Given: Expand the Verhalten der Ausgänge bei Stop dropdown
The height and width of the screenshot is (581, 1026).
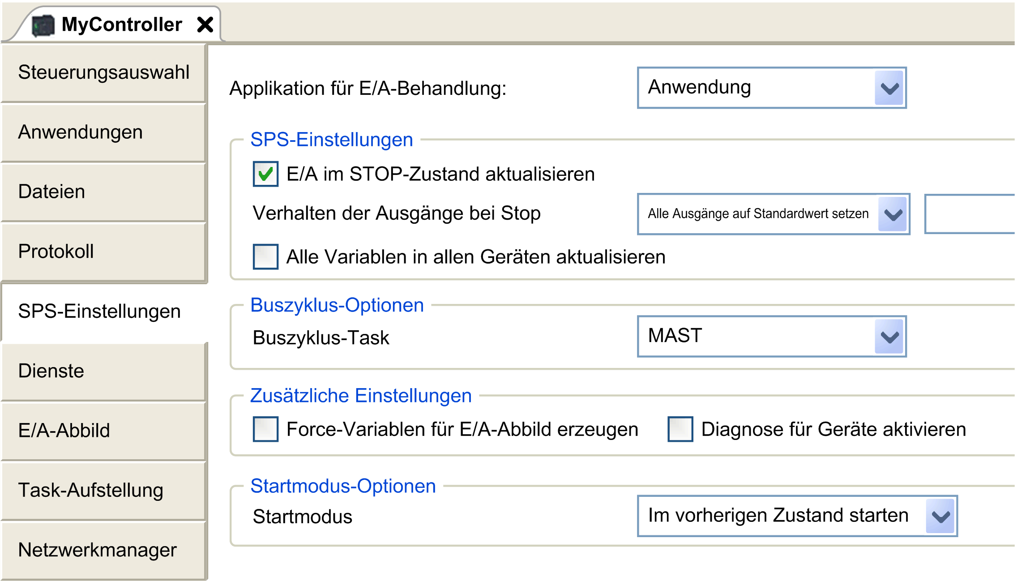Looking at the screenshot, I should point(893,214).
